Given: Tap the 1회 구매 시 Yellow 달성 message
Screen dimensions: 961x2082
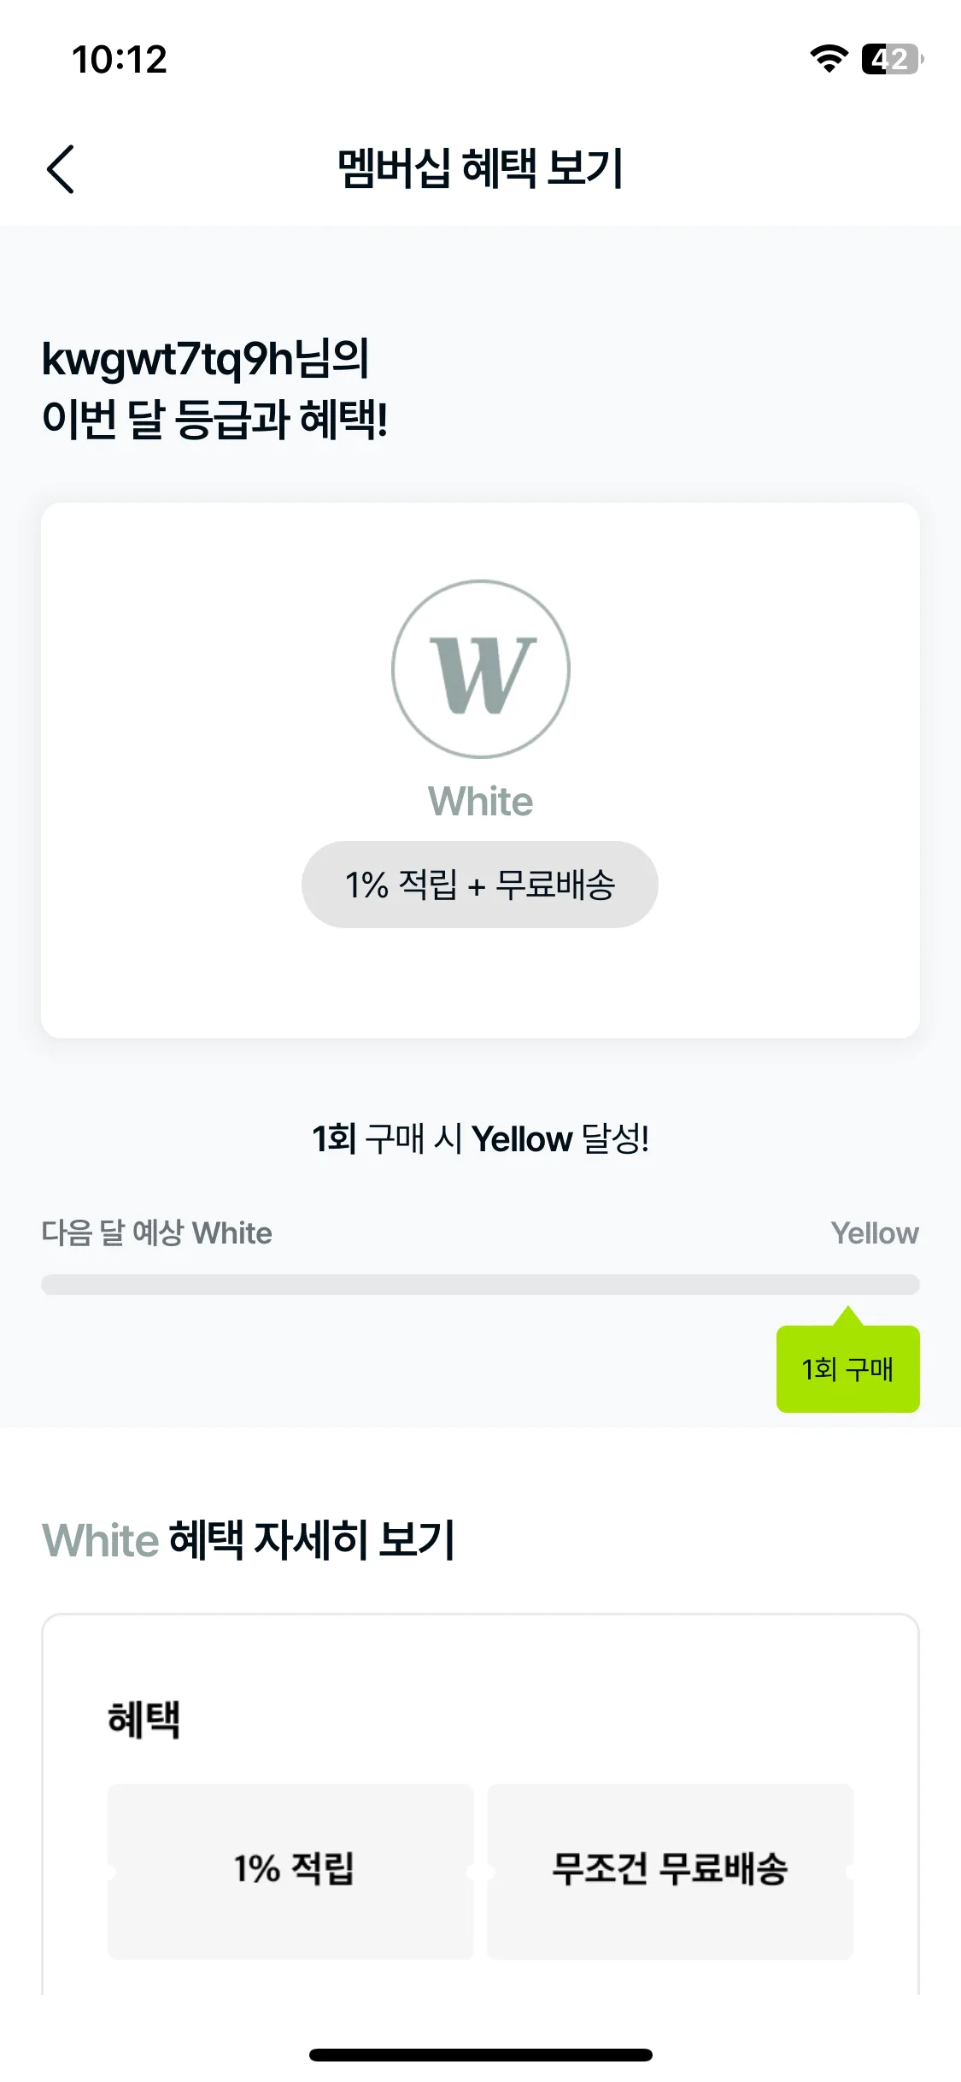Looking at the screenshot, I should tap(480, 1138).
